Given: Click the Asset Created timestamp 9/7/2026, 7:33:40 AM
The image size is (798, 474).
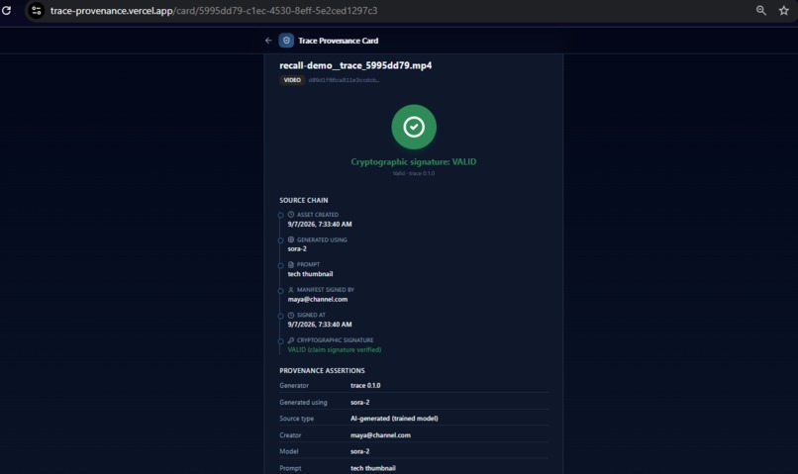Looking at the screenshot, I should [320, 225].
